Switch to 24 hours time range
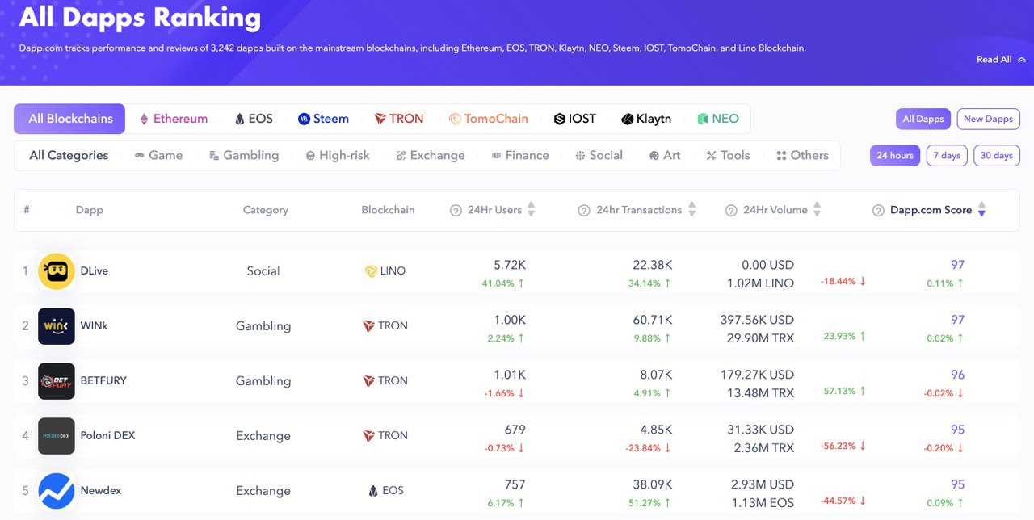The image size is (1034, 520). point(894,156)
